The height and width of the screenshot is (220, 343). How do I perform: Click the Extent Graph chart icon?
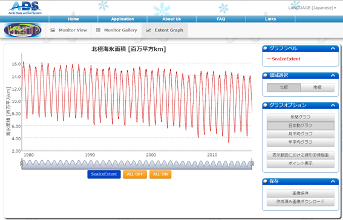tap(149, 30)
